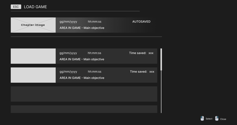
Task: Click the mouse icon beside Select
Action: tap(202, 119)
